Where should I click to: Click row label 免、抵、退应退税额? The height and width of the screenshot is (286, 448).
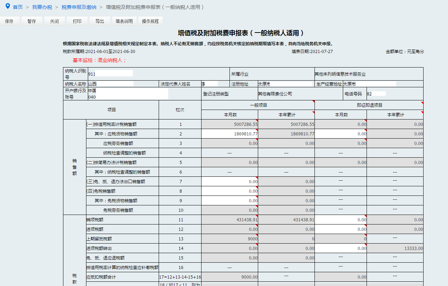tap(106, 258)
